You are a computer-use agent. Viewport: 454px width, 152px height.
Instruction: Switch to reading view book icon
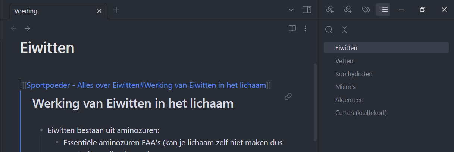[x=292, y=28]
